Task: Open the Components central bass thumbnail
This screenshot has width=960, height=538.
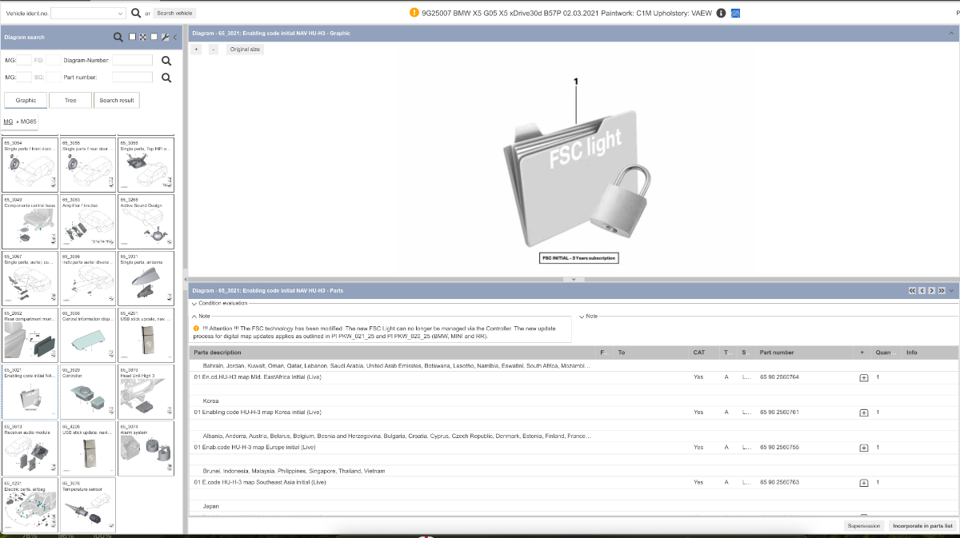Action: (30, 221)
